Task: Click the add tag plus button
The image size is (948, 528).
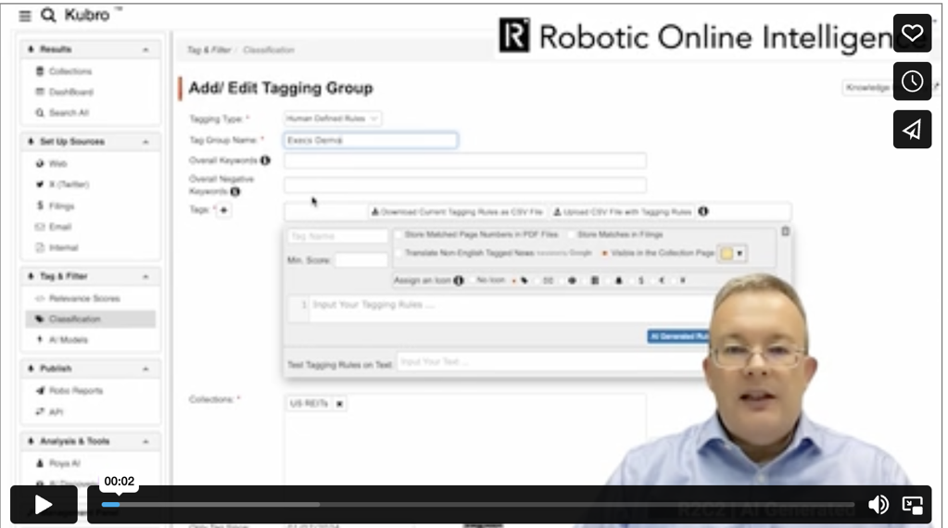Action: [223, 210]
